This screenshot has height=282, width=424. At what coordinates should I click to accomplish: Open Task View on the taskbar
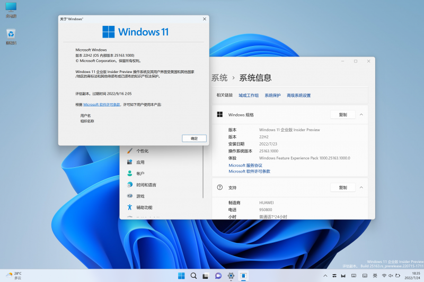(206, 276)
